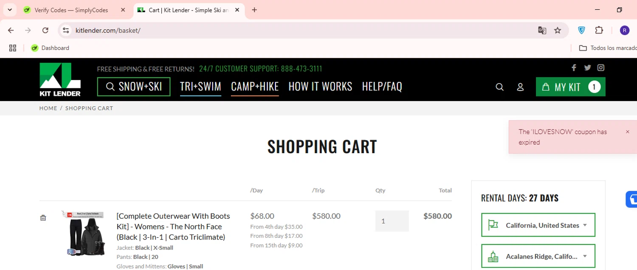This screenshot has height=270, width=637.
Task: Open the HOW IT WORKS page
Action: tap(320, 87)
